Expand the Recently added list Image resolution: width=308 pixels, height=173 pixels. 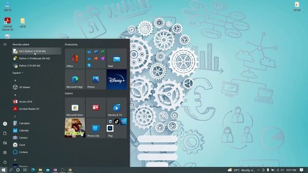(18, 73)
